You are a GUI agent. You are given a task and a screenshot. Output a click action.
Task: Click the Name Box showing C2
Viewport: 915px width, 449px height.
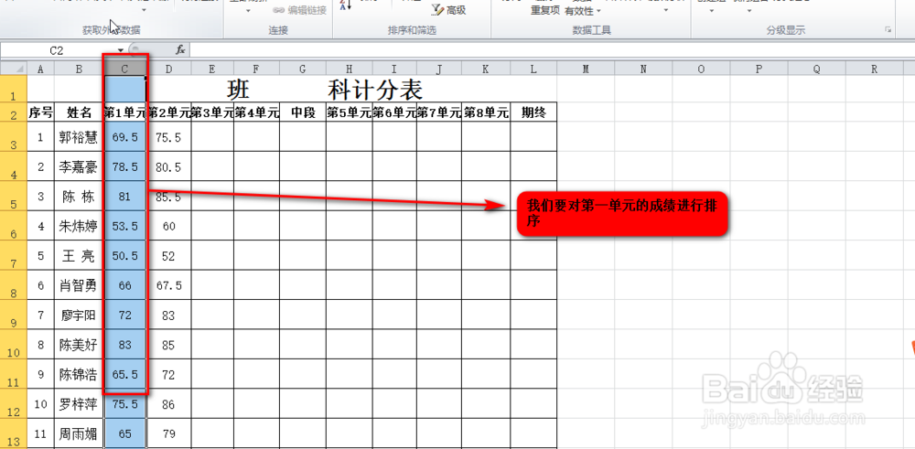[x=57, y=50]
